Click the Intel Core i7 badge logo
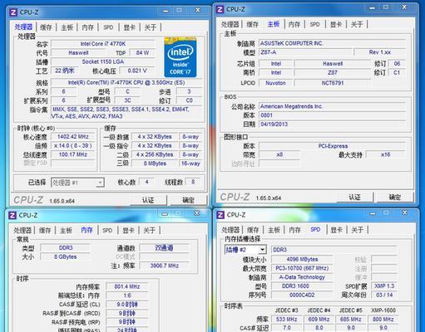425x332 pixels. [180, 57]
